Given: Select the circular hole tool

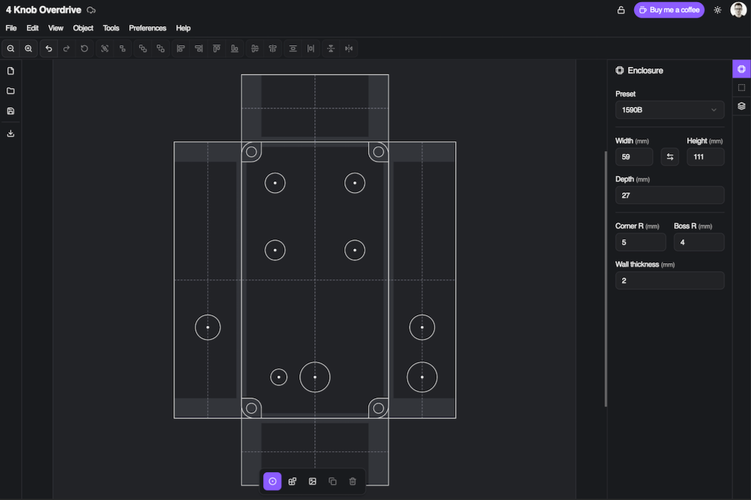Looking at the screenshot, I should coord(272,481).
